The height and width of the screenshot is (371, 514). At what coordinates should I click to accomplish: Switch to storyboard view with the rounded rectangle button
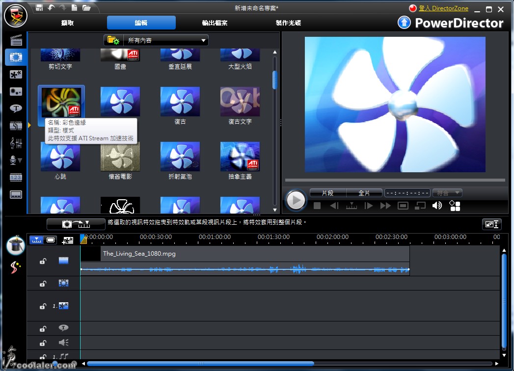coord(51,240)
